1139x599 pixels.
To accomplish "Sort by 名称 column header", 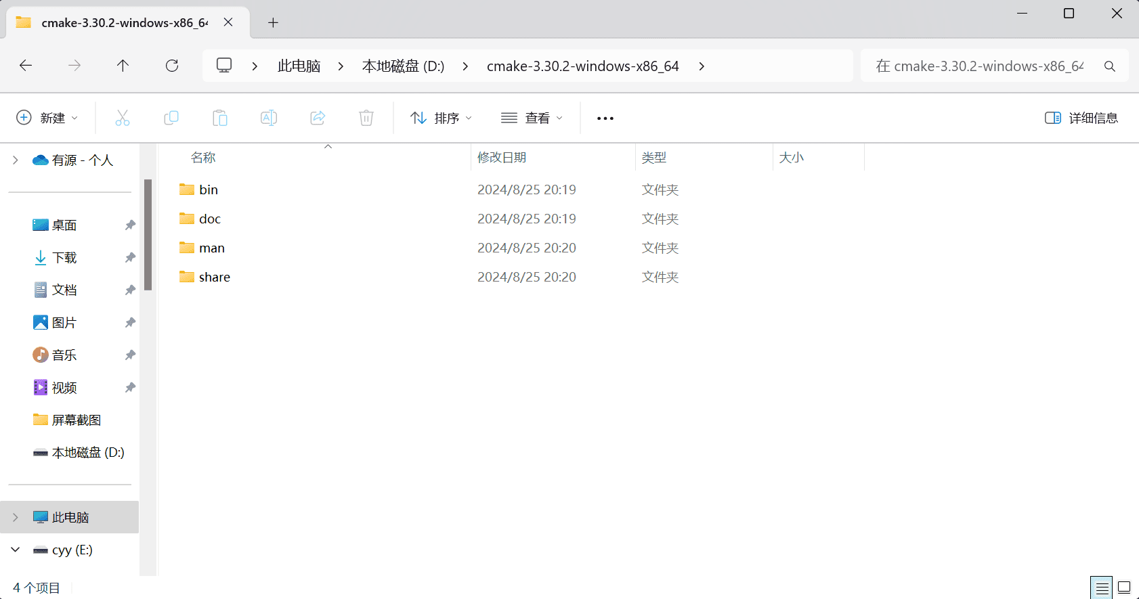I will (x=203, y=158).
